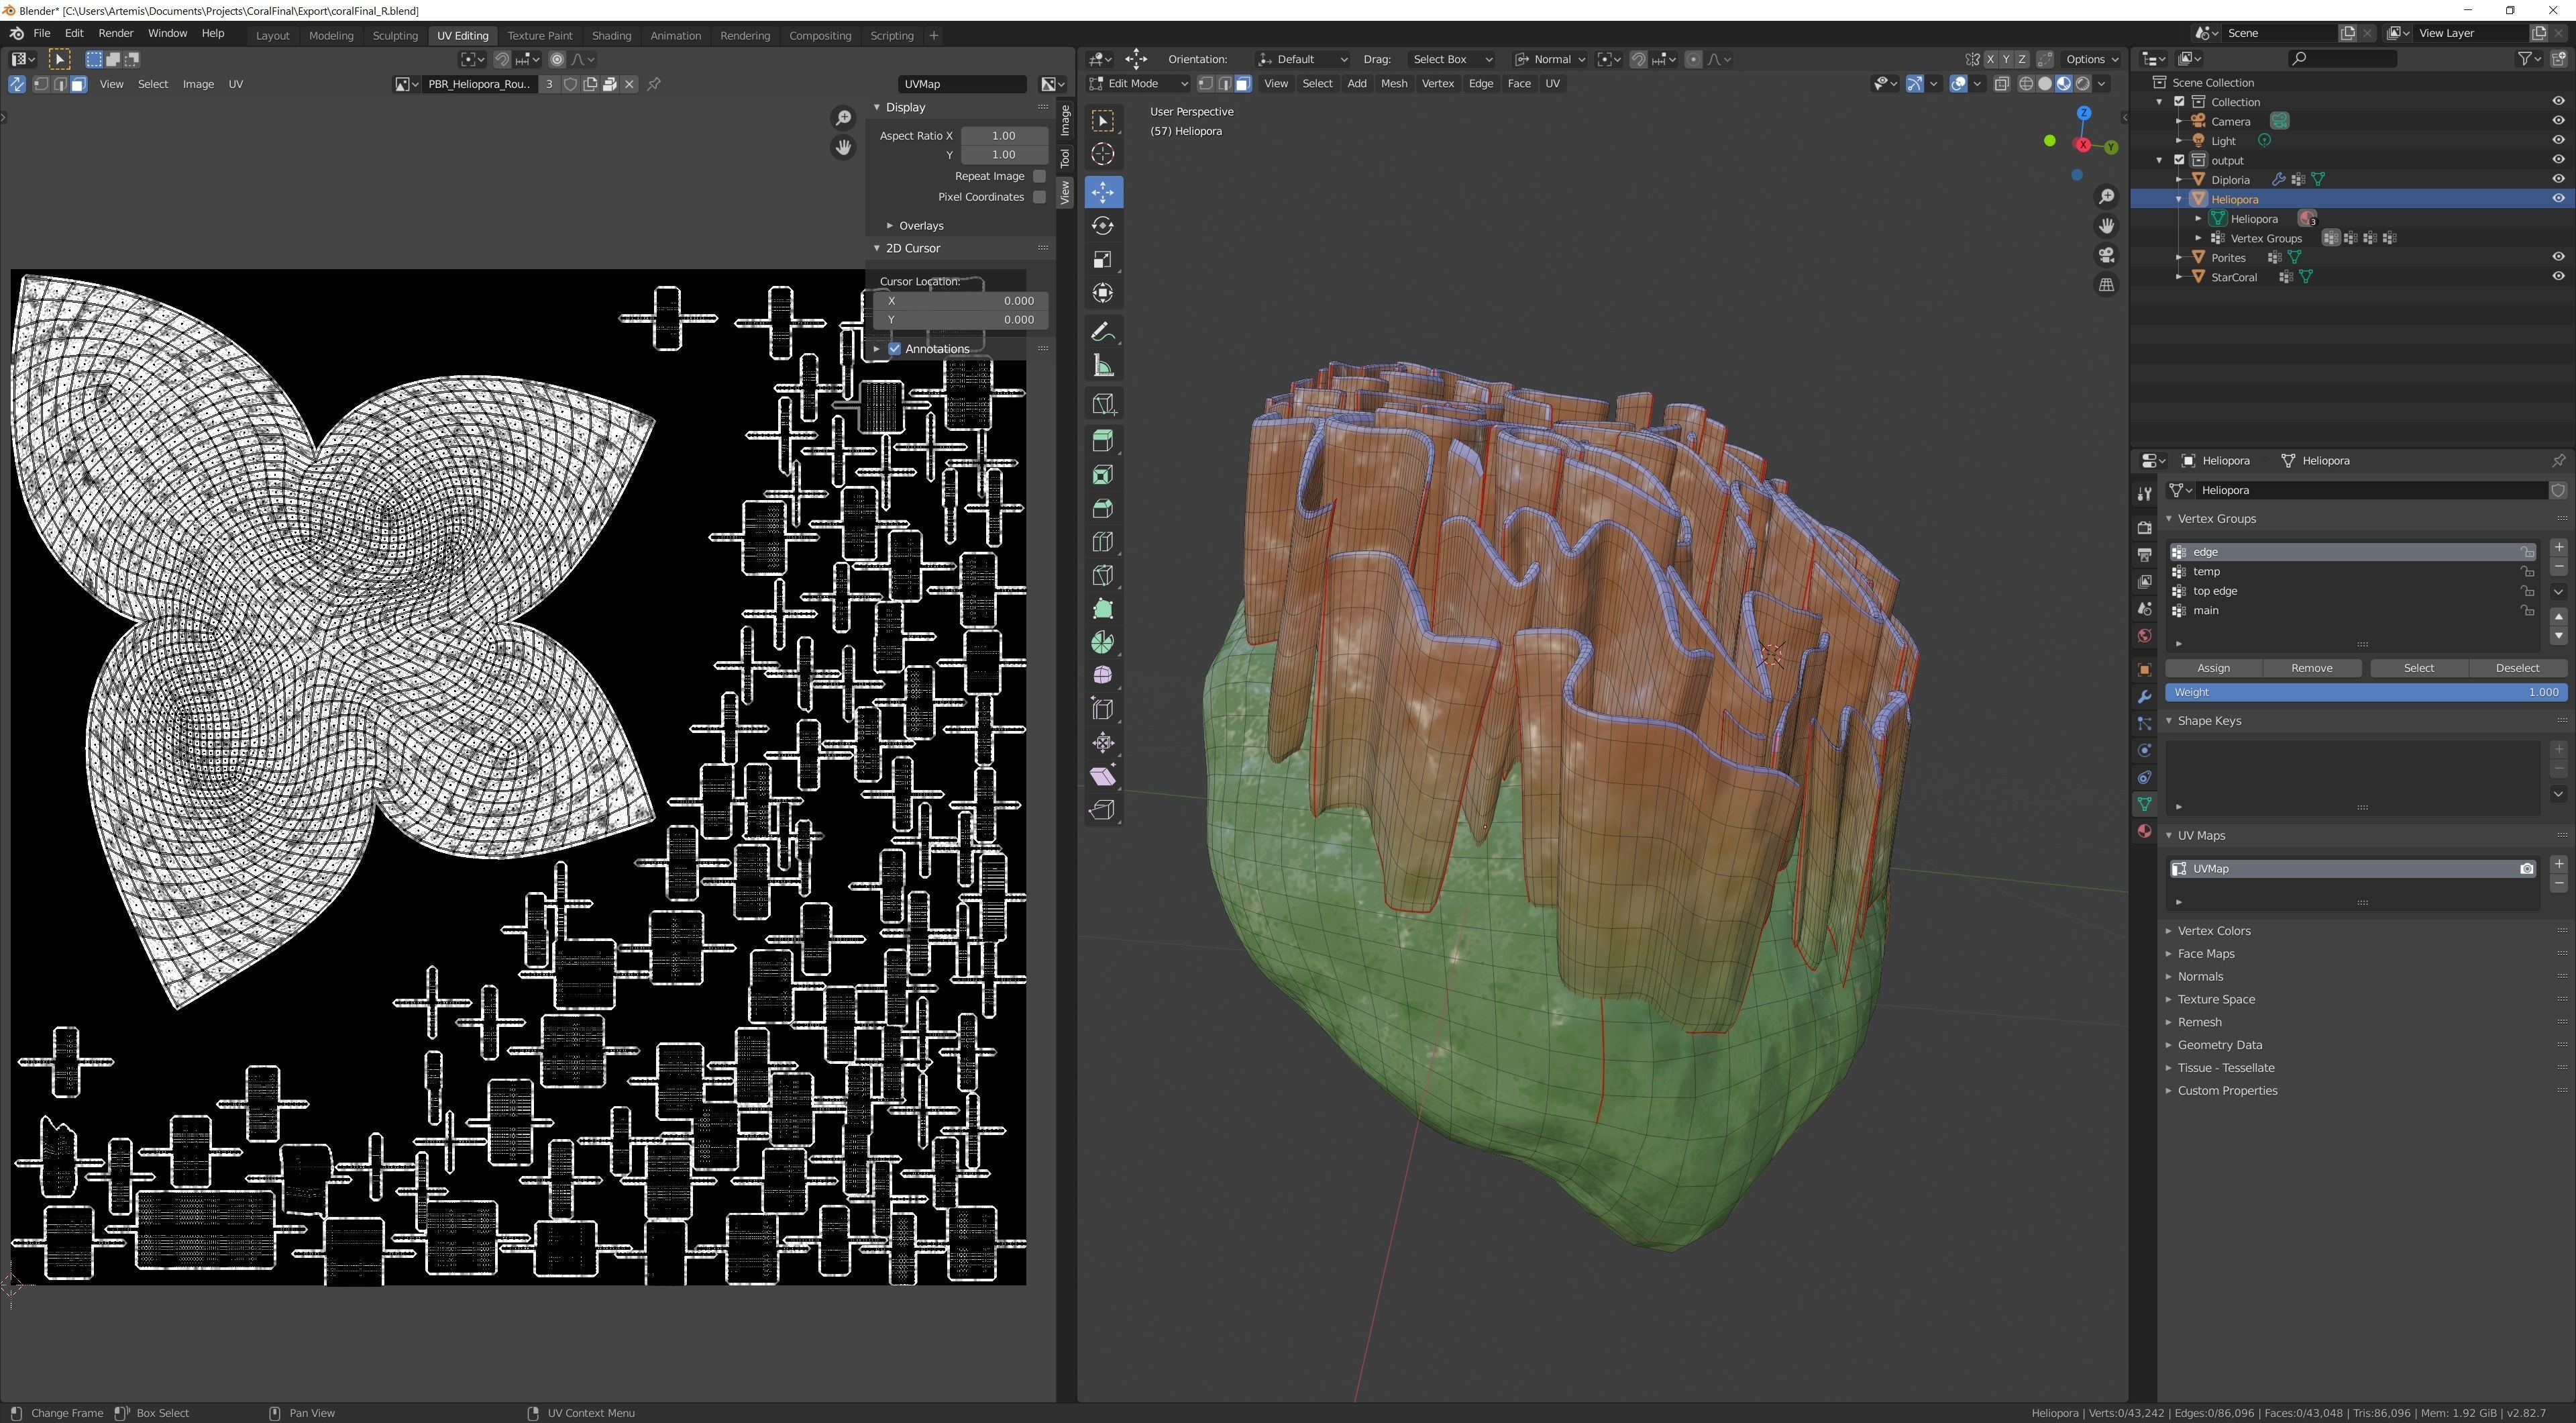This screenshot has height=1423, width=2576.
Task: Open the Orientation Default dropdown
Action: click(1302, 59)
